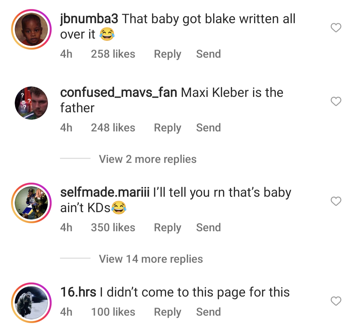362x329 pixels.
Task: Reply to selfmade.mariii's comment
Action: click(x=167, y=228)
